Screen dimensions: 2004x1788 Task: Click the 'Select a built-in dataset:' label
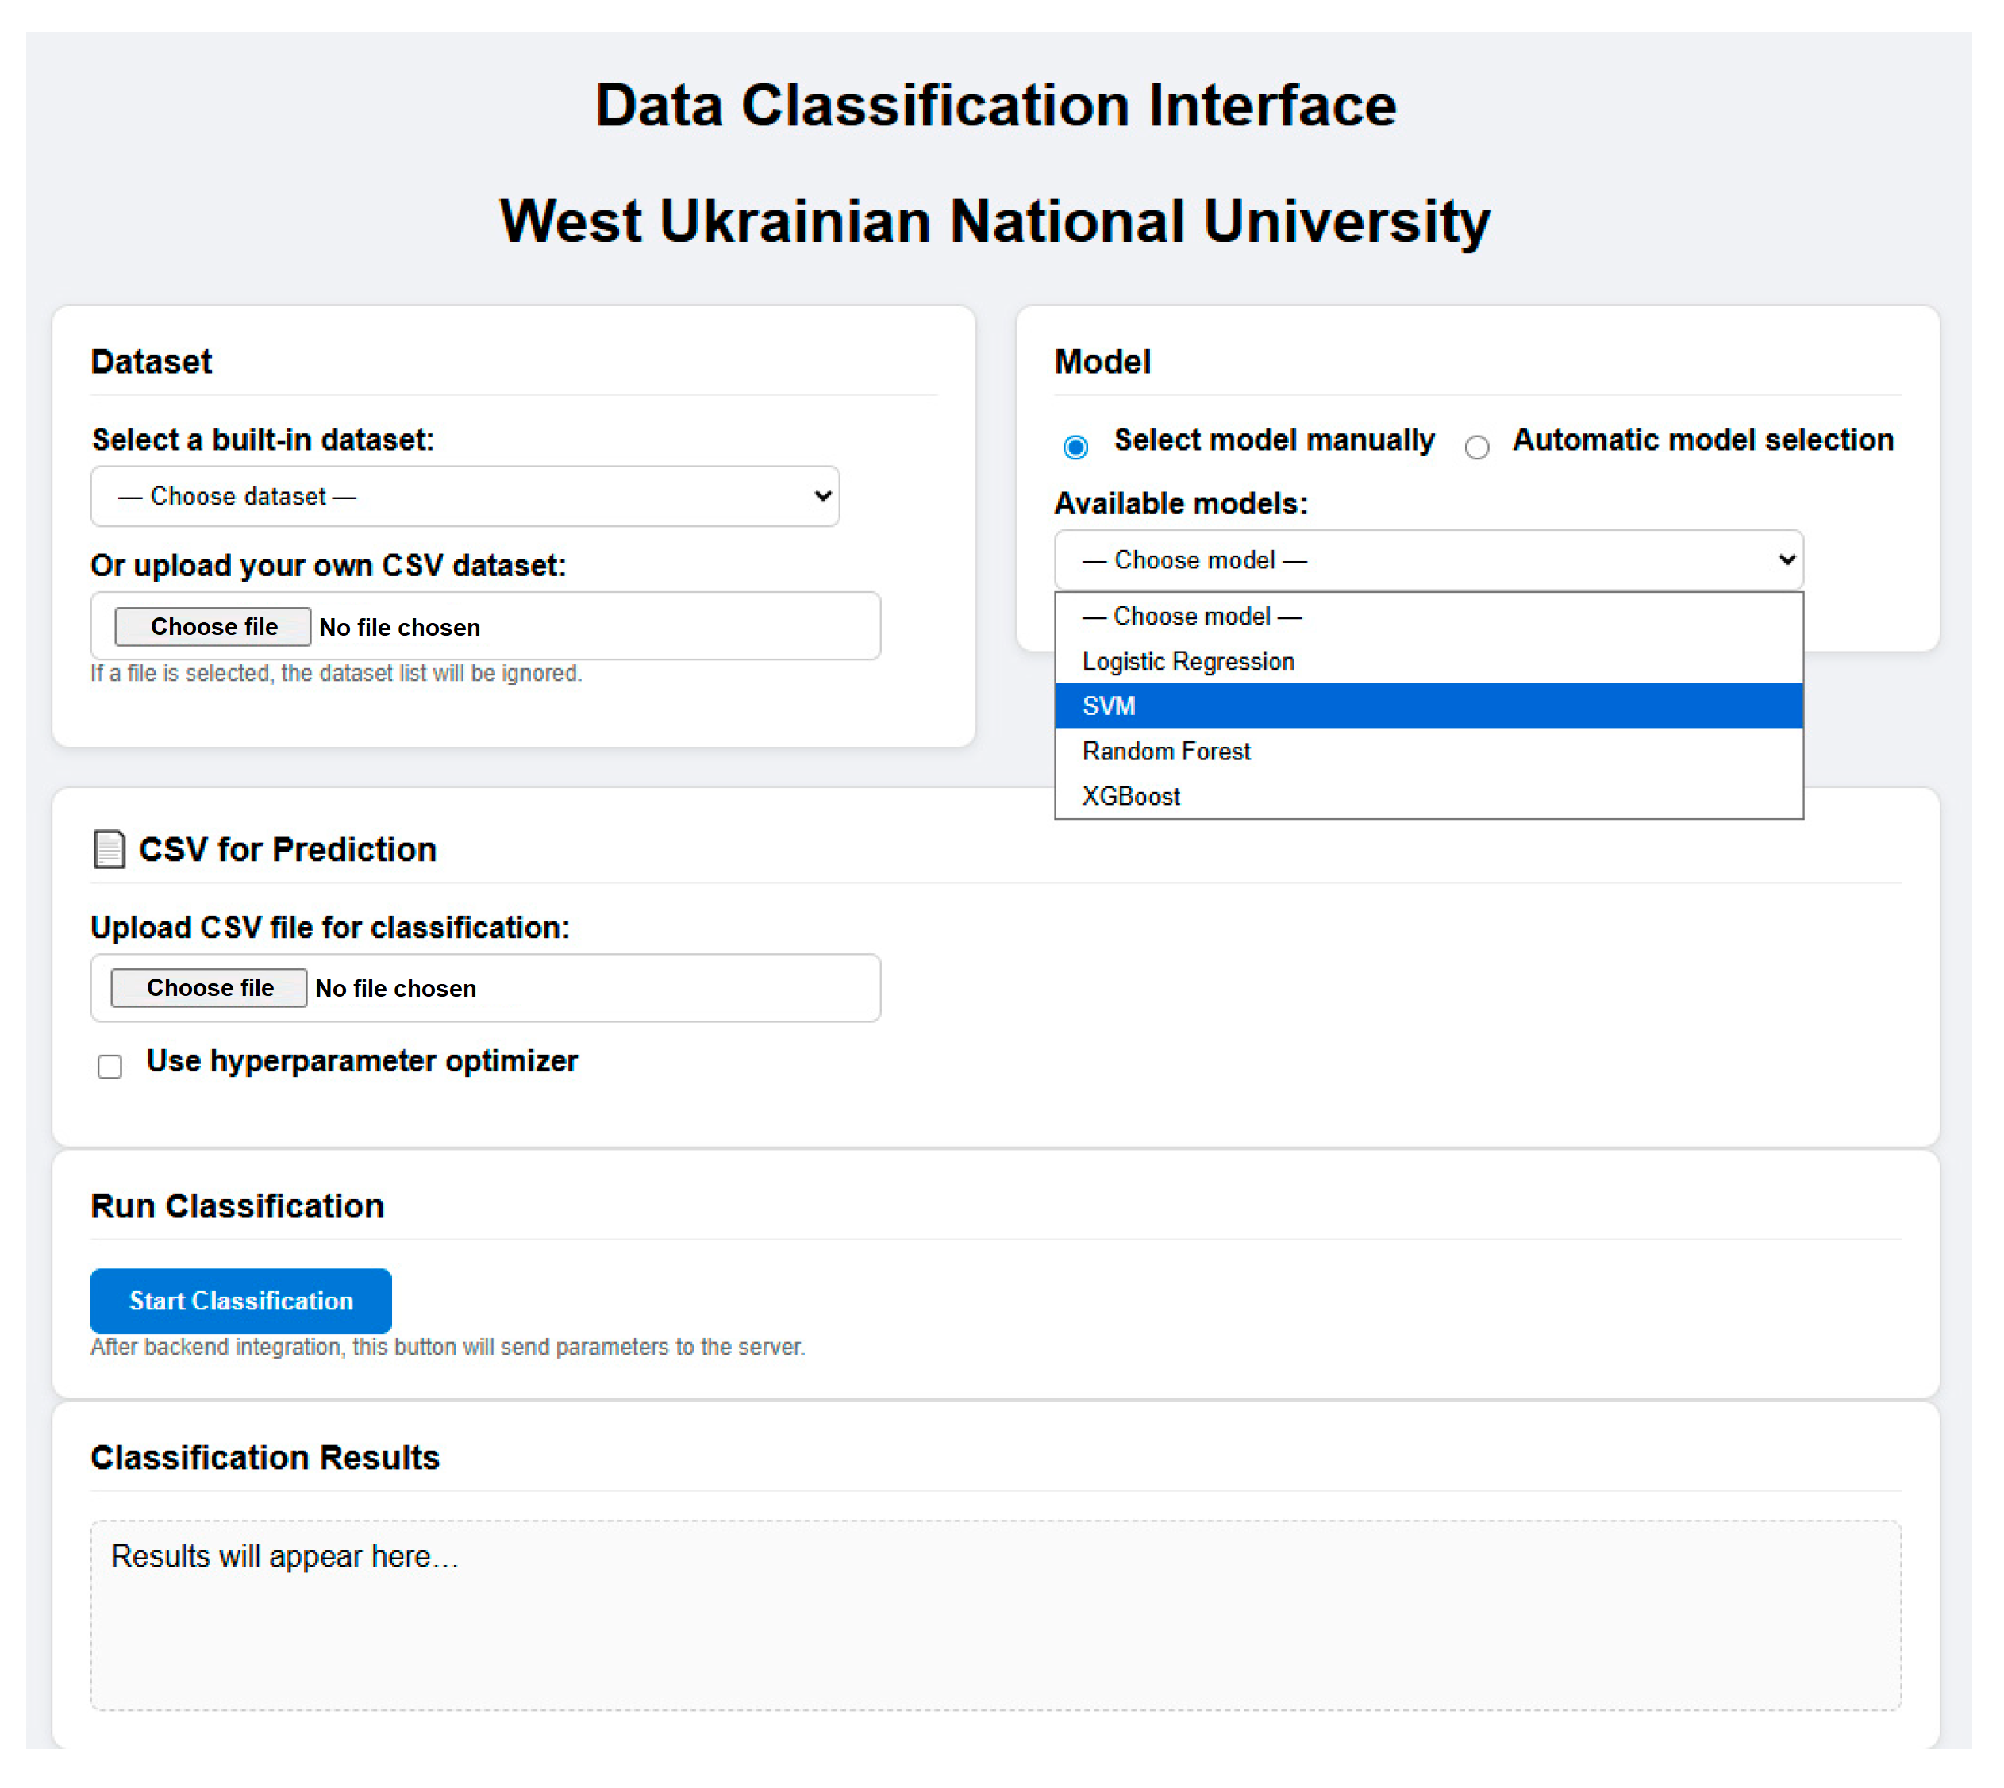click(x=263, y=440)
